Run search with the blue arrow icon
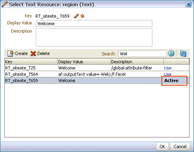Screen dimensions: 194x152 171,53
